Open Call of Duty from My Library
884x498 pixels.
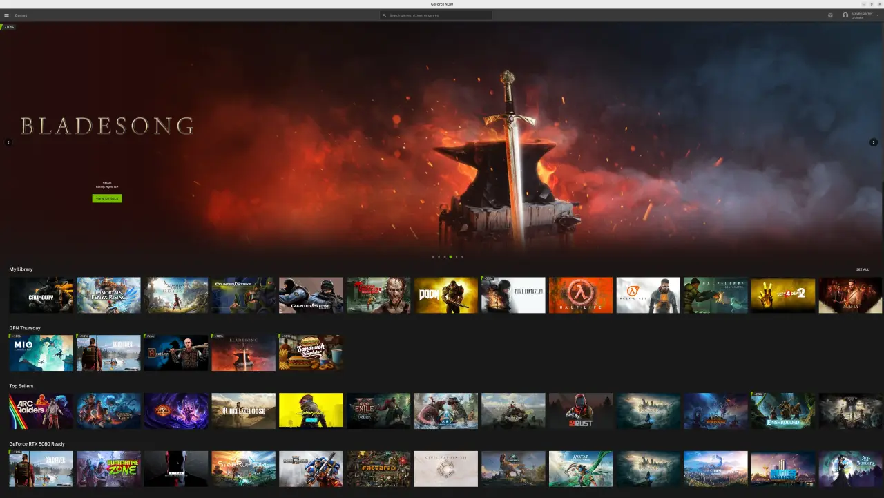(41, 295)
